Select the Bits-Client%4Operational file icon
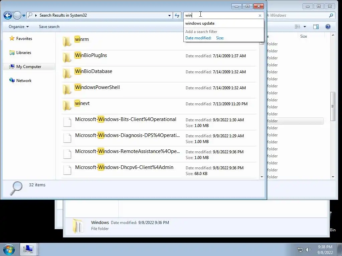 pyautogui.click(x=67, y=122)
